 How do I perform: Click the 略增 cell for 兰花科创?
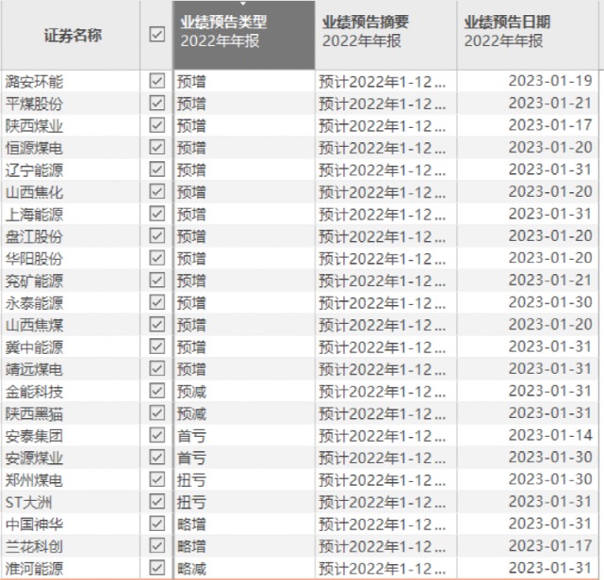192,546
